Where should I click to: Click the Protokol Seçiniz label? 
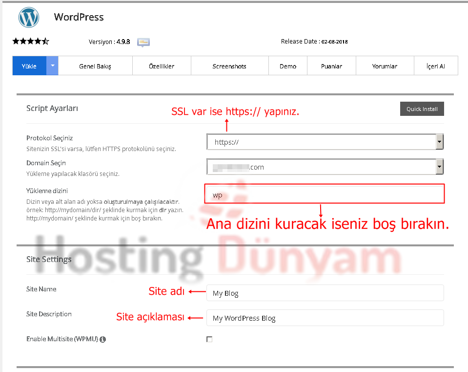tap(50, 138)
